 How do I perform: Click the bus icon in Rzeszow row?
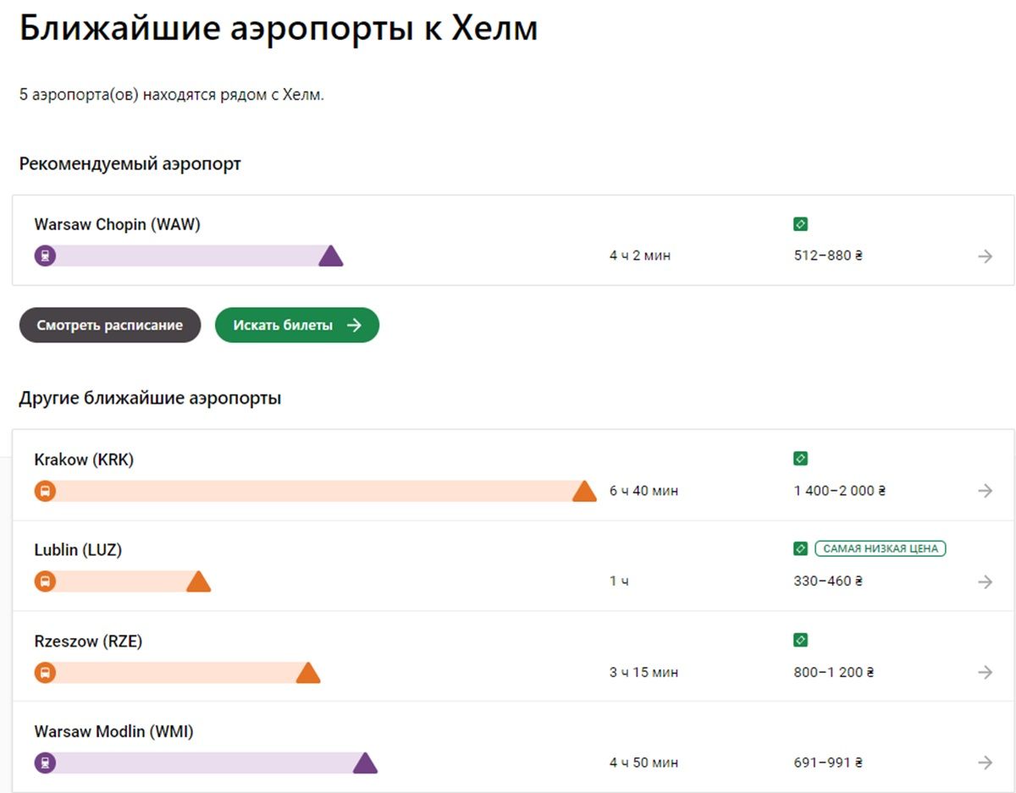point(45,673)
